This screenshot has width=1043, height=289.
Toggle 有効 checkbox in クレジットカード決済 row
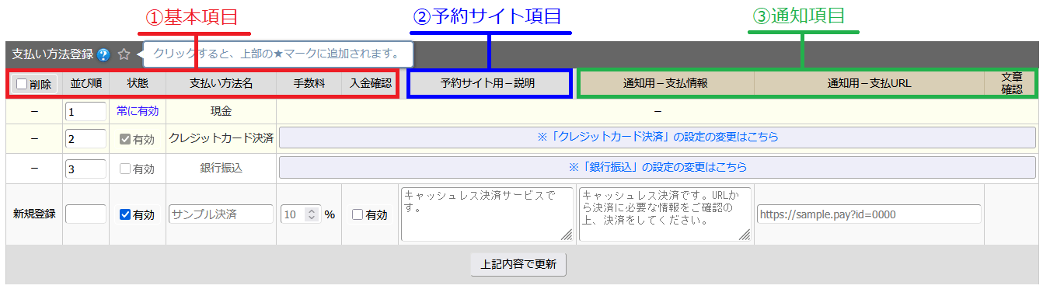(x=124, y=140)
